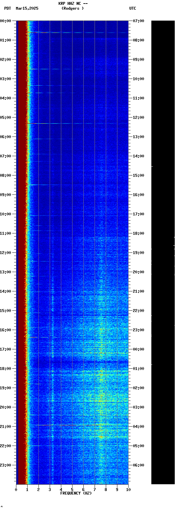
Task: Click the '(Rodgers )' station name label
Action: [73, 8]
